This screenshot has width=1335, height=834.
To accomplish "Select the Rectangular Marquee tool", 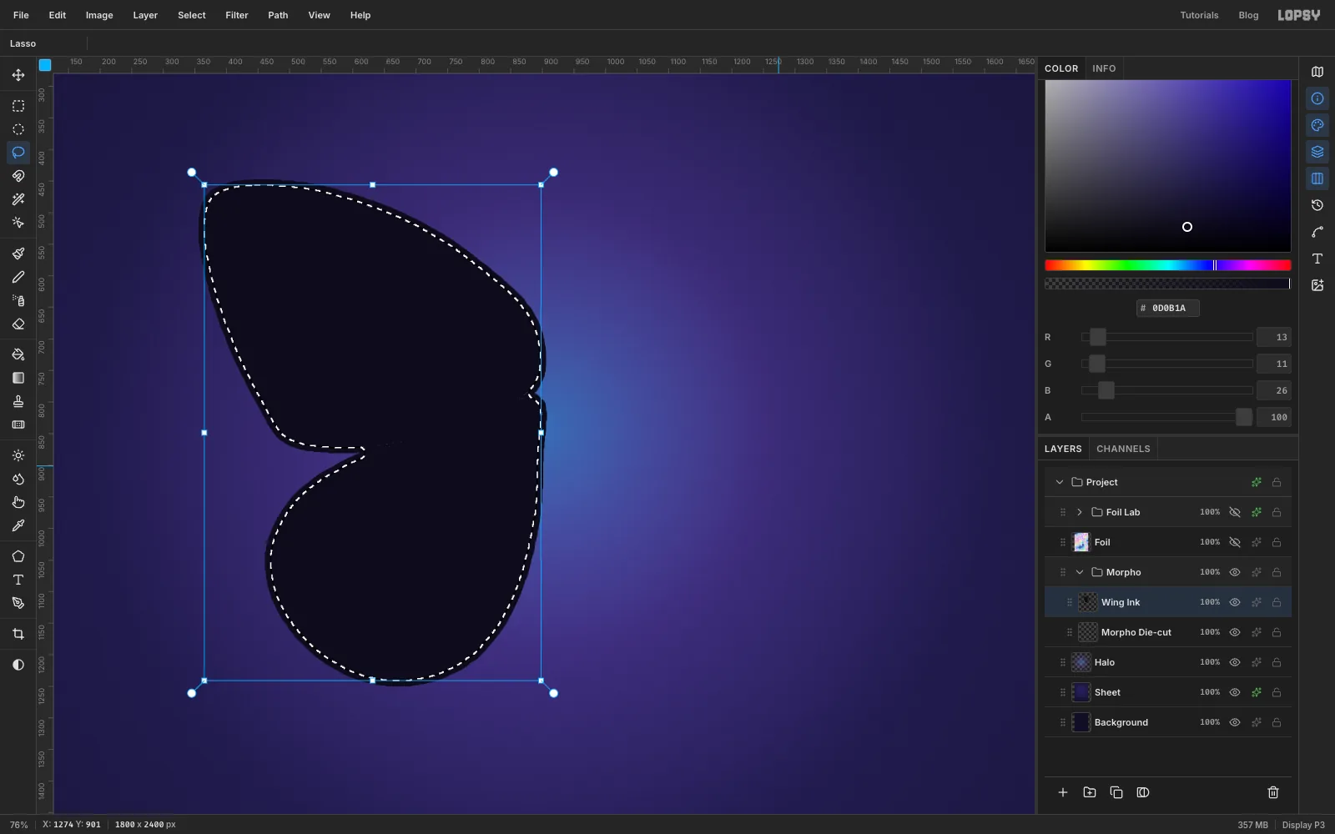I will 18,106.
